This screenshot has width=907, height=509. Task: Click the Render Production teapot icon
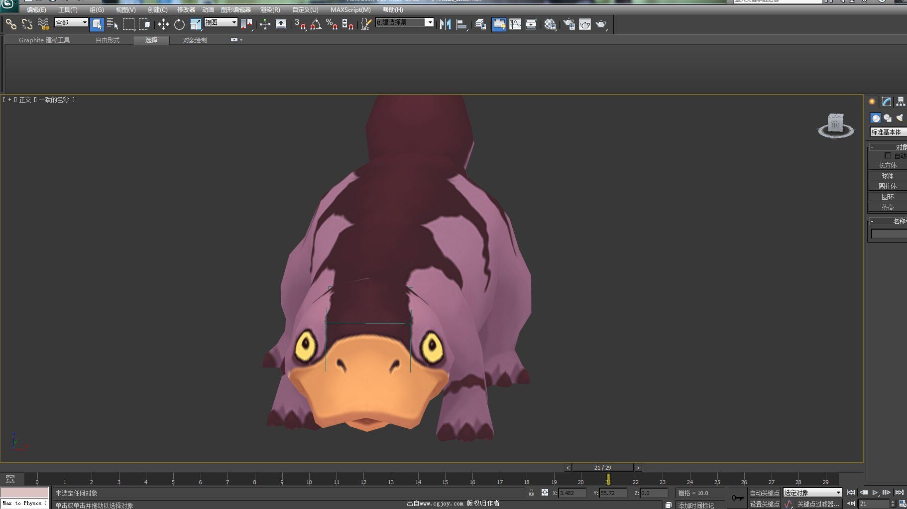pos(601,24)
